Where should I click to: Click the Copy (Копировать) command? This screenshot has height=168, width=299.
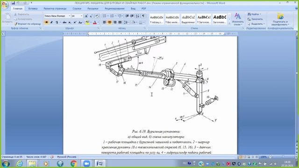23,19
